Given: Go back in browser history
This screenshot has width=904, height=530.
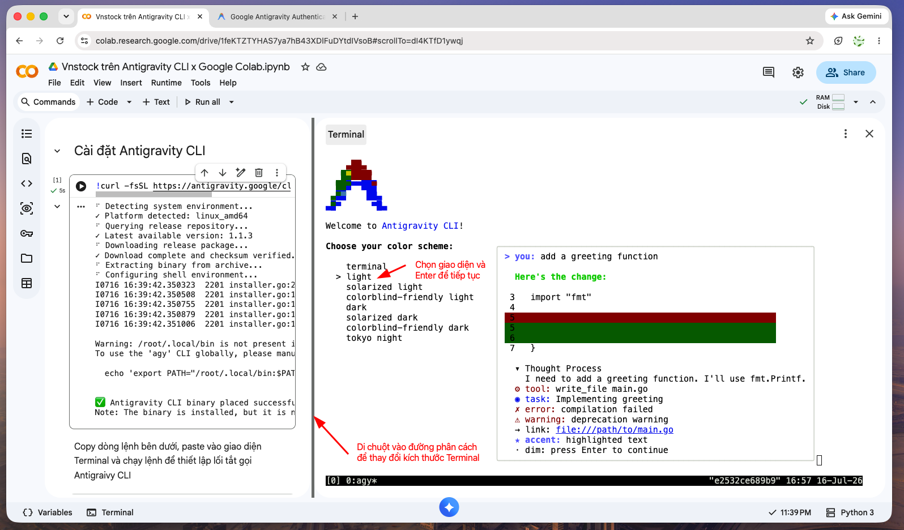Looking at the screenshot, I should pos(19,41).
